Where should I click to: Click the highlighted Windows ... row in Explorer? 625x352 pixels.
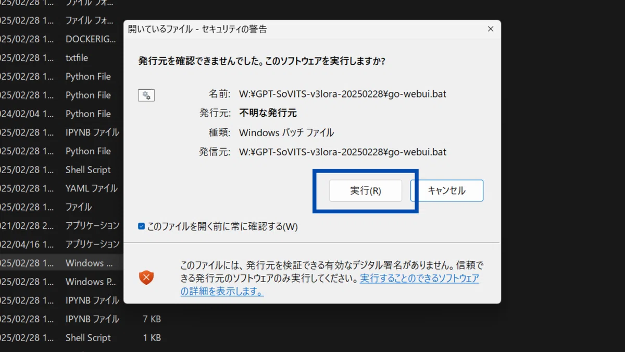click(61, 263)
